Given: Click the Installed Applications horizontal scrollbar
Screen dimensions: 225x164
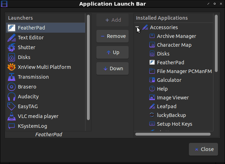Looking at the screenshot, I should (173, 134).
